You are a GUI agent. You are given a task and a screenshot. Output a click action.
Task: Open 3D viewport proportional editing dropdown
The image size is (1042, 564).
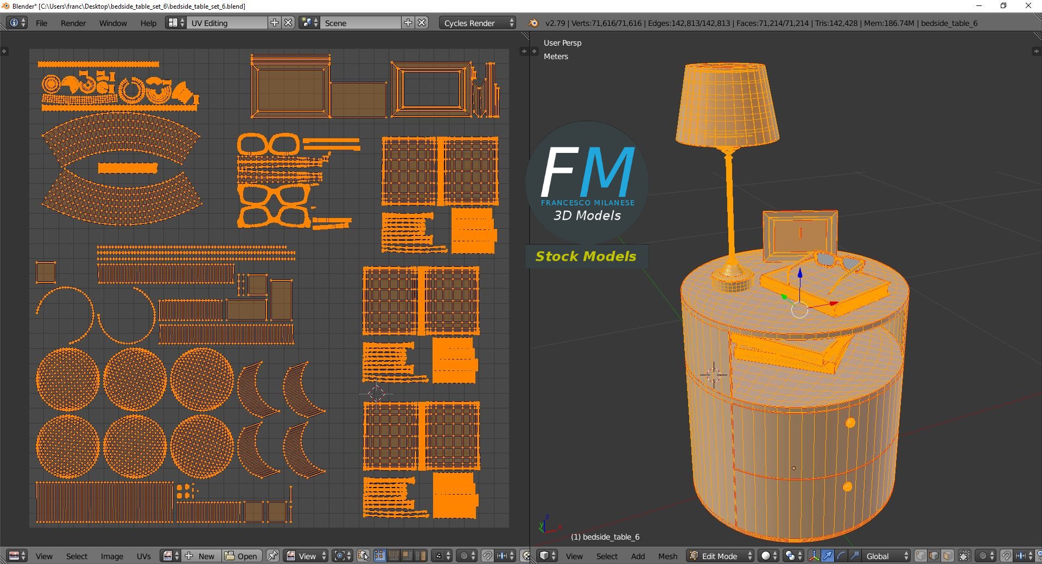tap(986, 556)
